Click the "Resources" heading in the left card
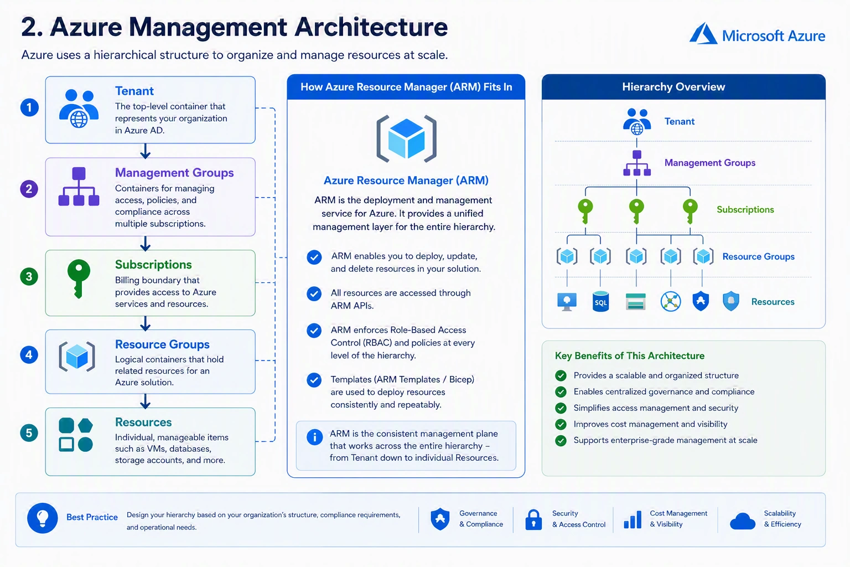Image resolution: width=850 pixels, height=567 pixels. (143, 422)
